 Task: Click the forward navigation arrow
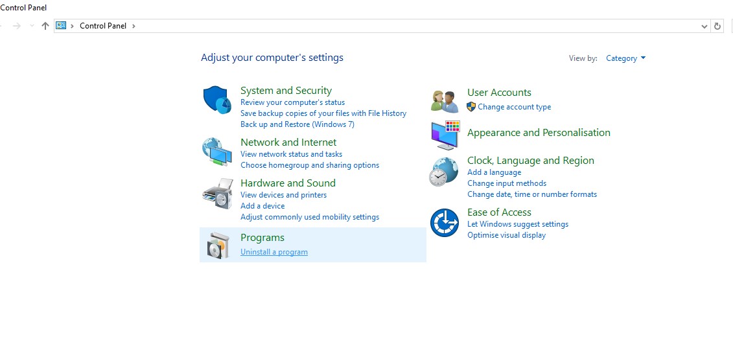[x=17, y=26]
